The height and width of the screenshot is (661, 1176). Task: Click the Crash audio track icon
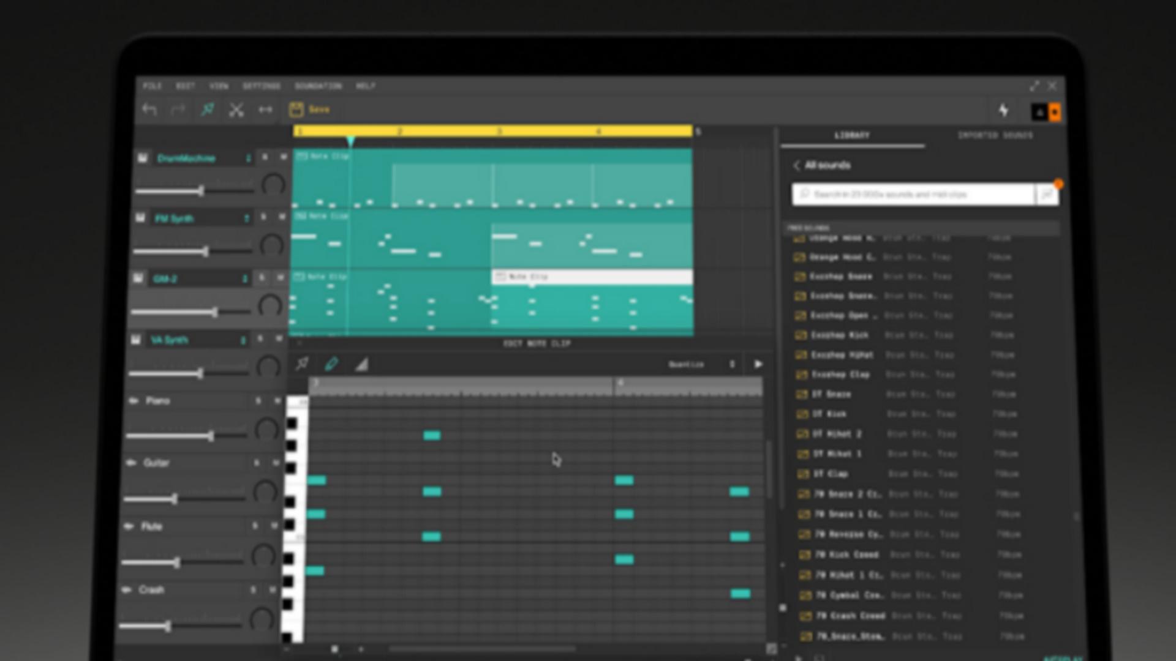tap(126, 589)
